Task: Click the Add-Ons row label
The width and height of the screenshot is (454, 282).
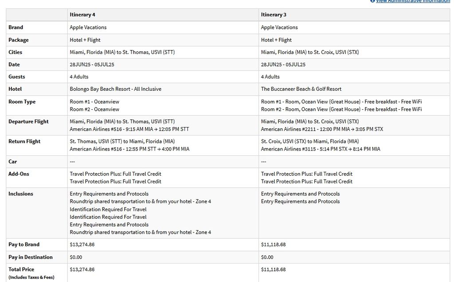Action: pyautogui.click(x=19, y=174)
